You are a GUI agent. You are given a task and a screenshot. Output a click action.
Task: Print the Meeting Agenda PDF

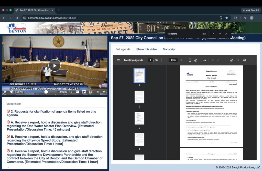(x=244, y=60)
